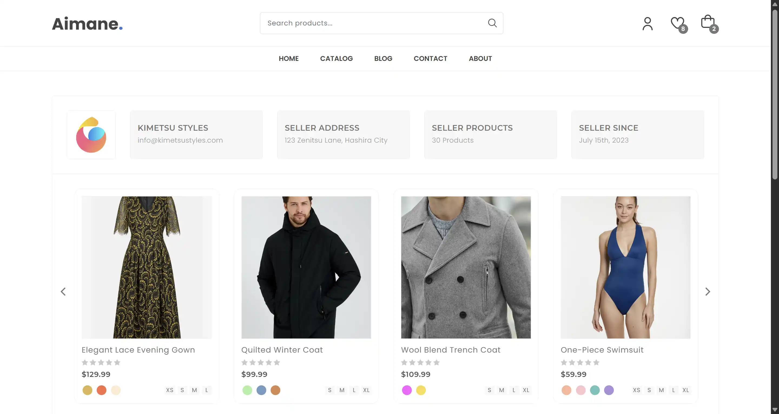Pick the magenta color for Wool Blend Trench Coat
The width and height of the screenshot is (779, 414).
click(x=407, y=390)
